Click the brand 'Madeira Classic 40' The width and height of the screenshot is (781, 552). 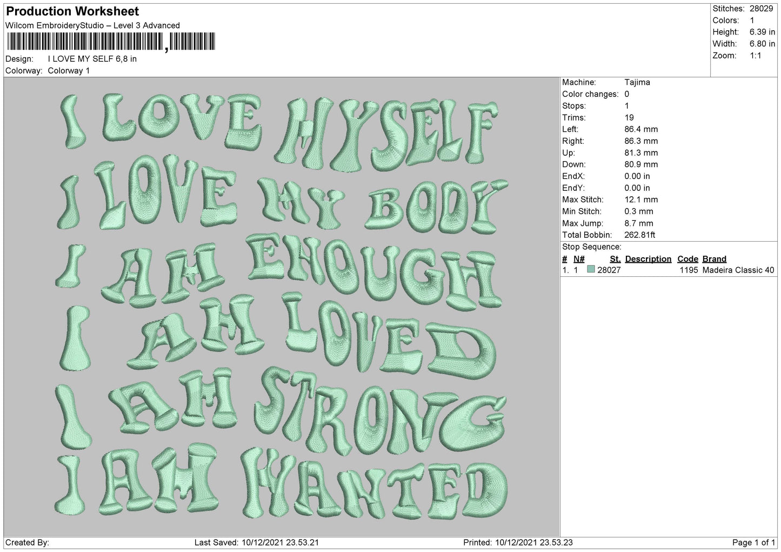738,270
